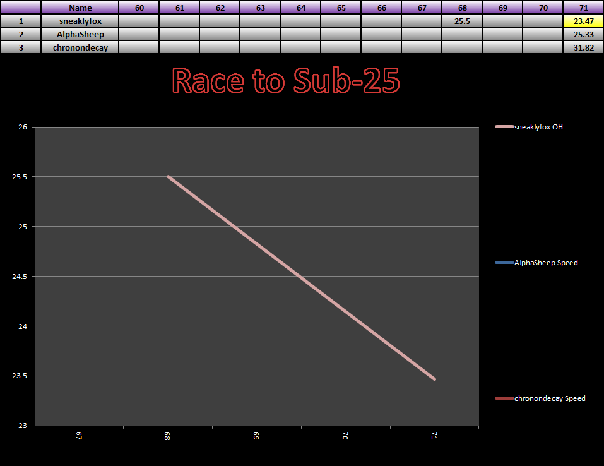This screenshot has width=604, height=466.
Task: Select the chronondecay name cell
Action: (80, 47)
